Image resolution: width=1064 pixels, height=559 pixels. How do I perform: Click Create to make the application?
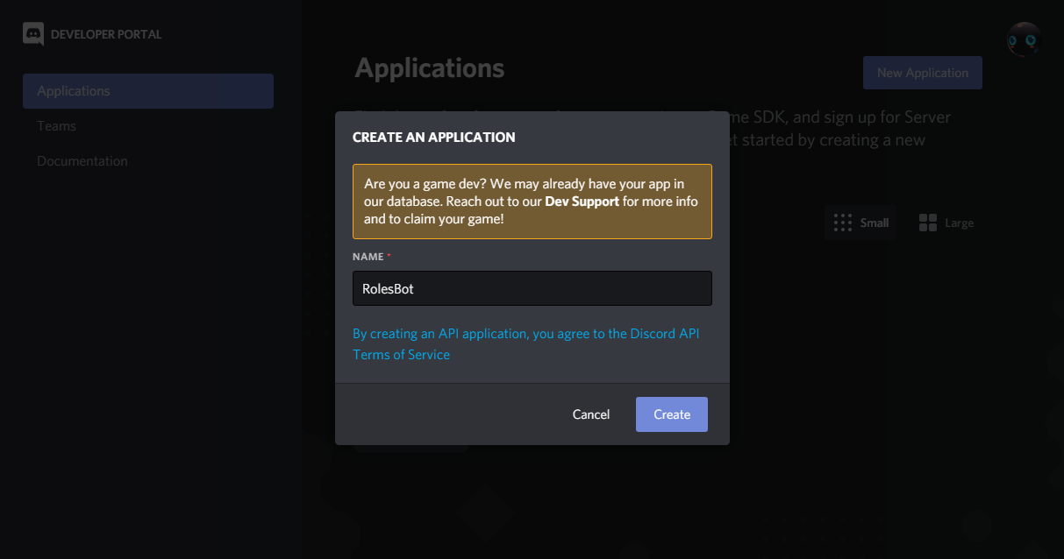672,414
